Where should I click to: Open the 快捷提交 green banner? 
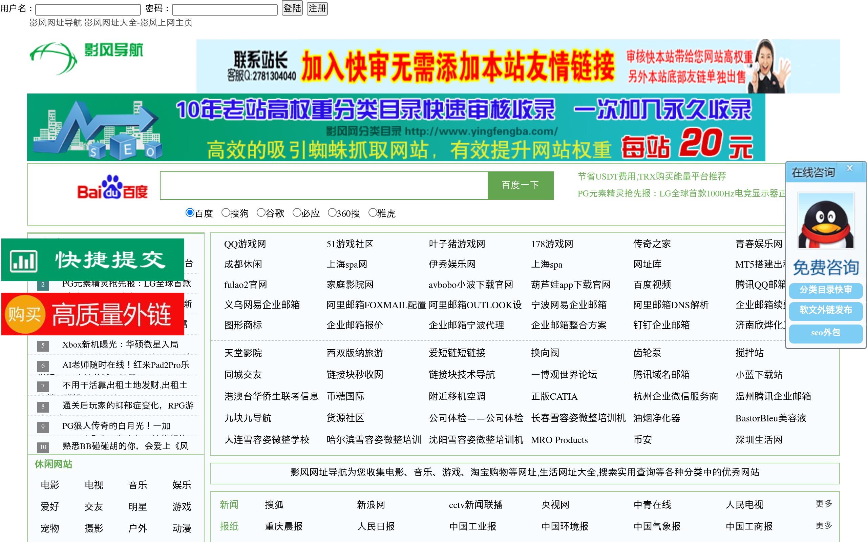click(x=93, y=259)
